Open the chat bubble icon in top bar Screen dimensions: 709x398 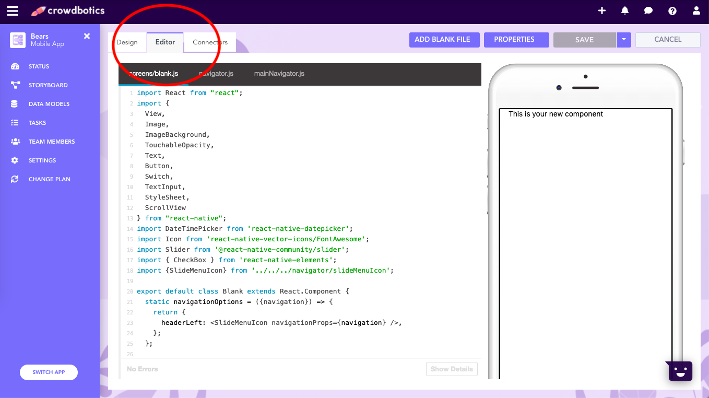(x=648, y=10)
